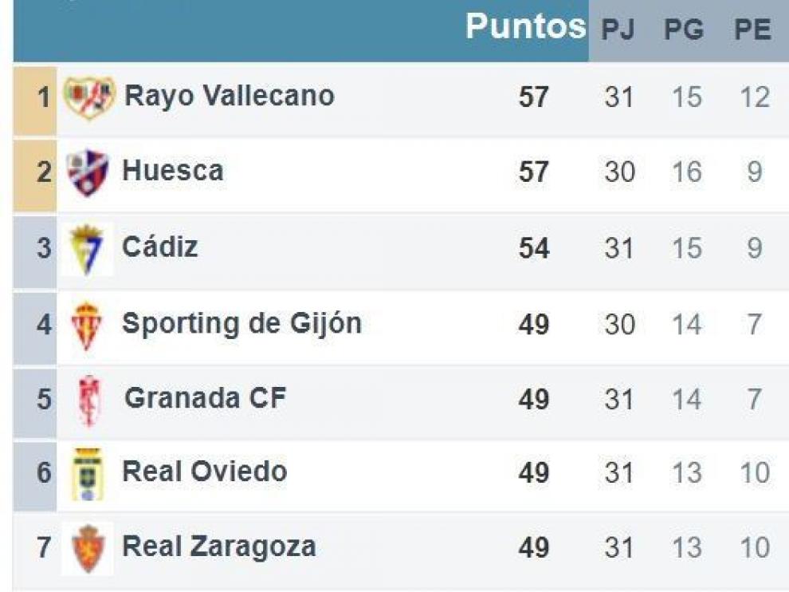The image size is (789, 592).
Task: Click the PG column header
Action: tap(684, 30)
